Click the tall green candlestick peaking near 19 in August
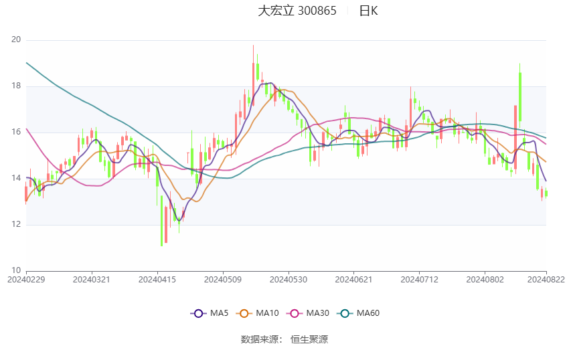The height and width of the screenshot is (346, 569). pyautogui.click(x=520, y=95)
